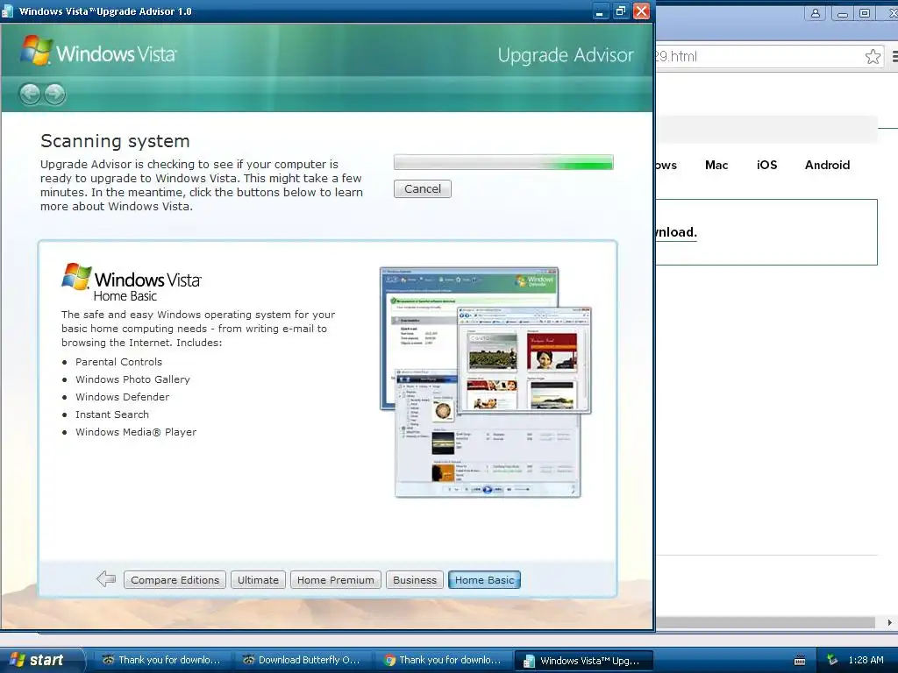Click the Back navigation arrow in Upgrade Advisor
898x673 pixels.
(30, 94)
